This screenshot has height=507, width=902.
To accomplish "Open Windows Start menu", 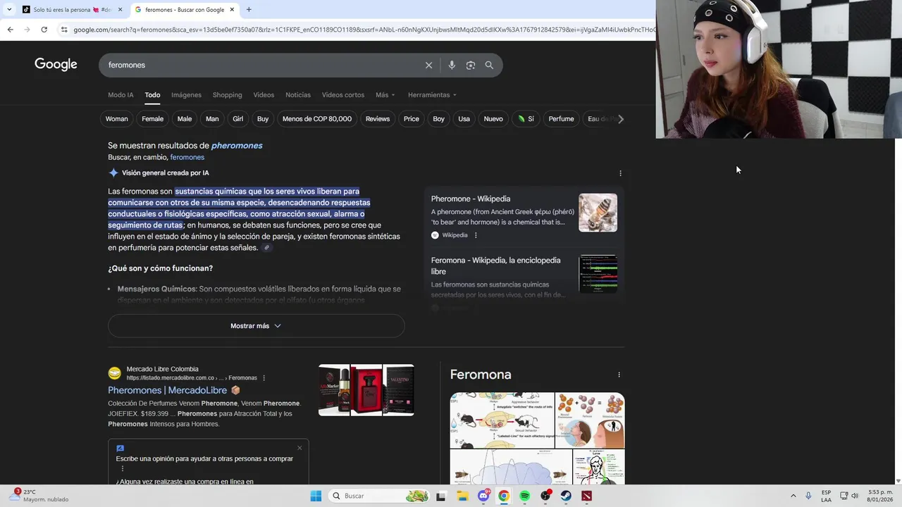I will [x=316, y=496].
